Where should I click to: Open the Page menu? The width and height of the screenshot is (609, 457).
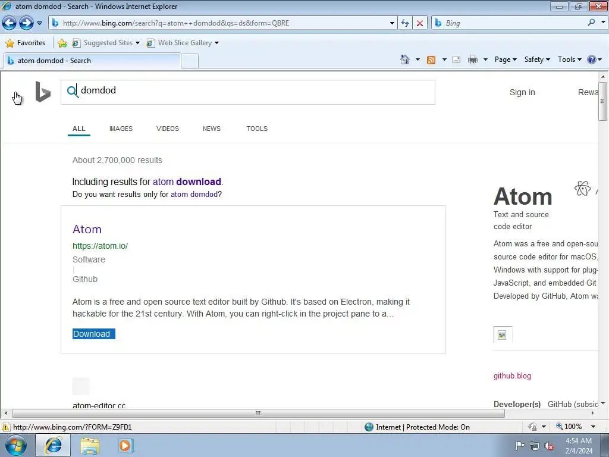tap(506, 60)
